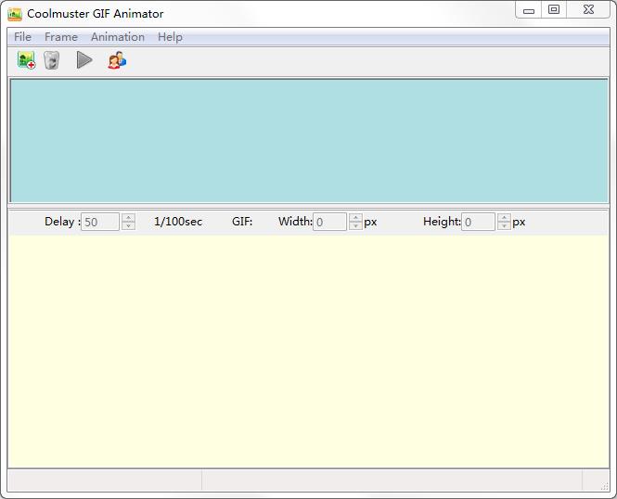The height and width of the screenshot is (499, 617).
Task: Click the delete frame trash icon
Action: pyautogui.click(x=52, y=60)
